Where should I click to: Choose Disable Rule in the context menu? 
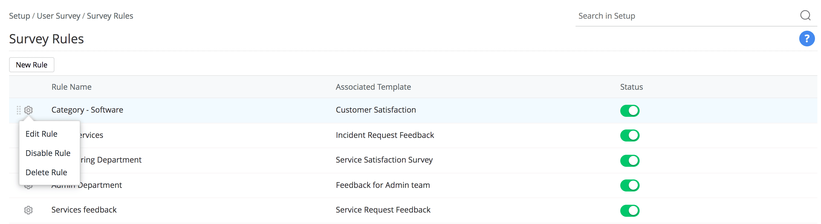point(48,153)
